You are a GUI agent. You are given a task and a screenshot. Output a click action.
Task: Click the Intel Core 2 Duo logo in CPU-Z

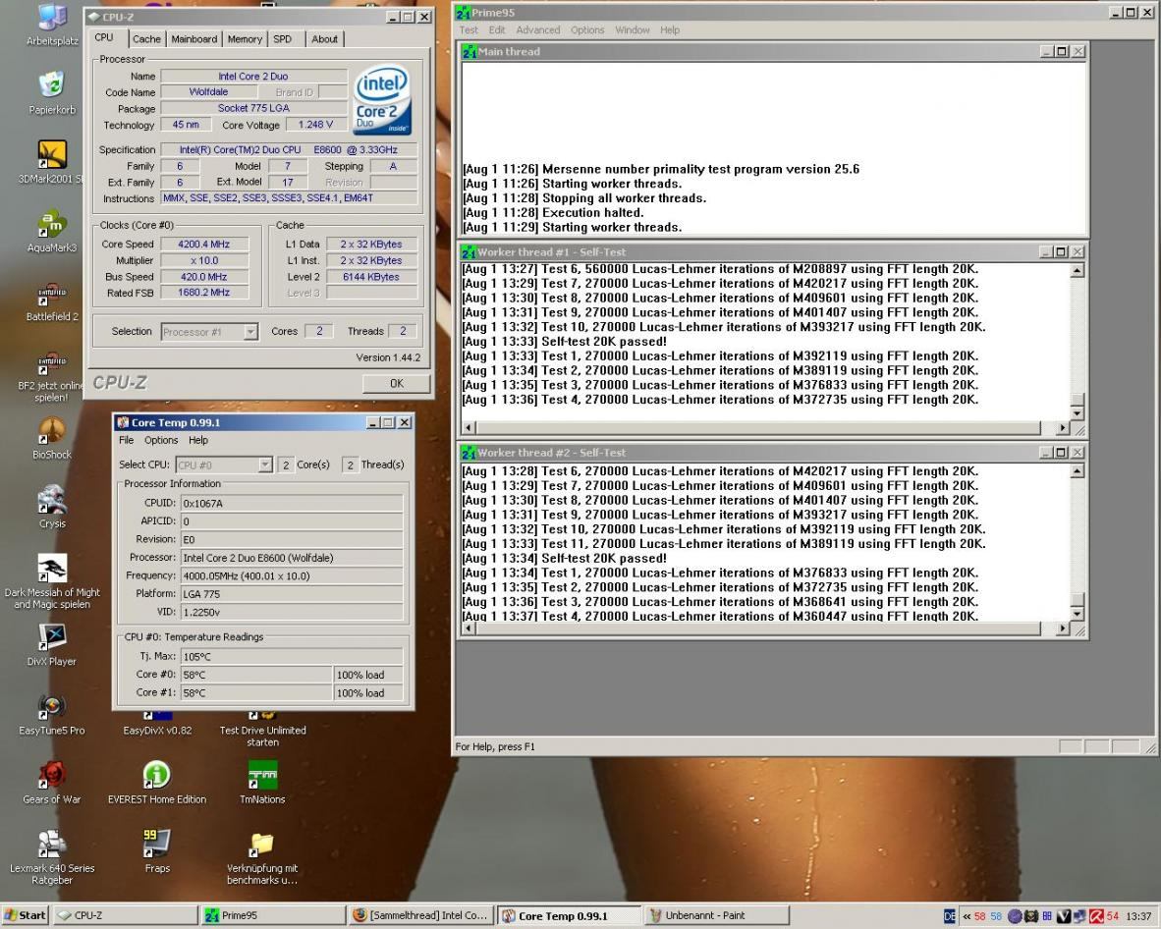coord(382,101)
